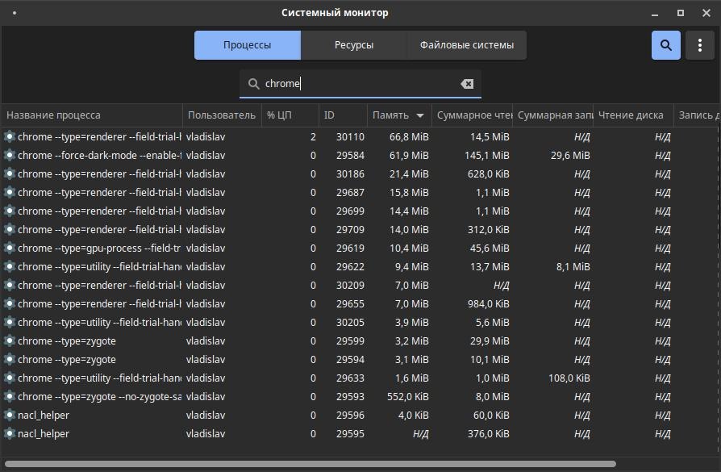This screenshot has width=721, height=472.
Task: Click gear icon of nacl_helper 29595
Action: pyautogui.click(x=9, y=433)
